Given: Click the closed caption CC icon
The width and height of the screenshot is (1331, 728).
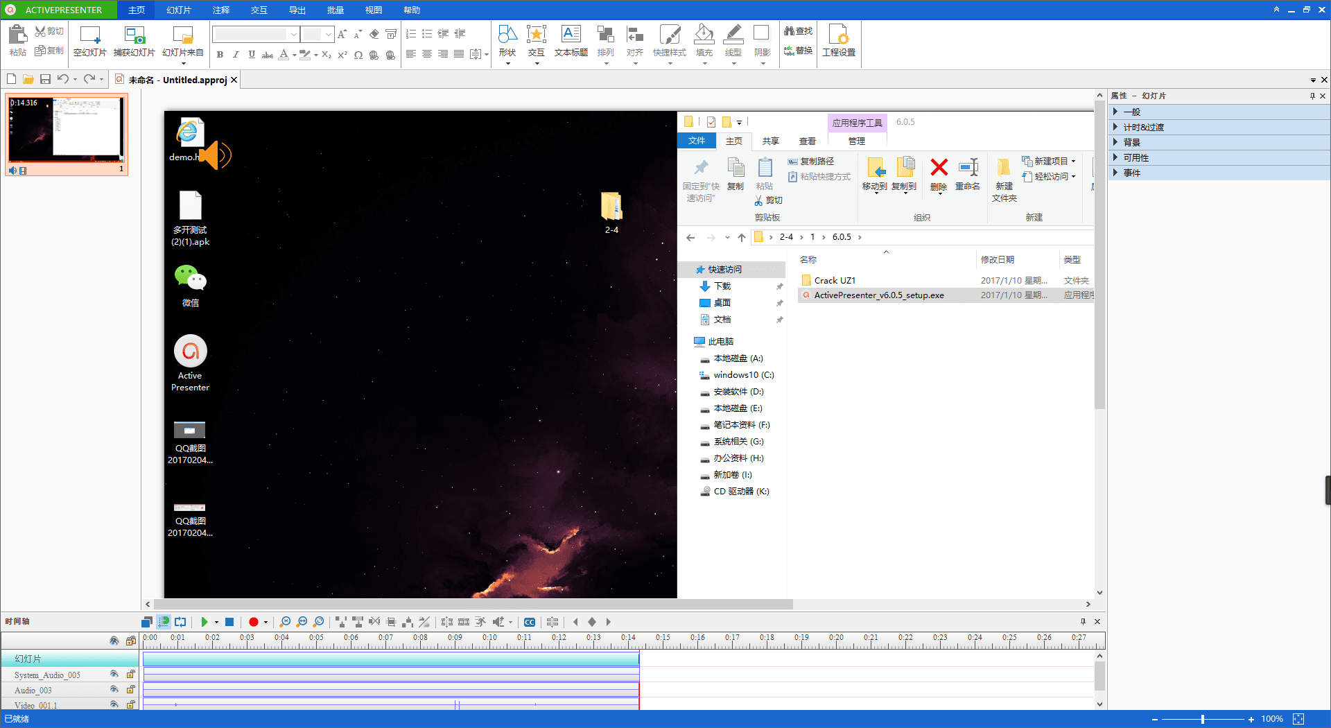Looking at the screenshot, I should click(x=530, y=622).
